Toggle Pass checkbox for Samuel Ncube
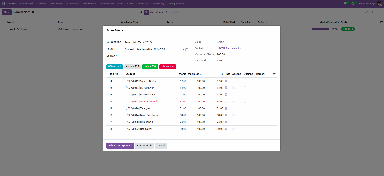Viewport: 384px width, 176px height. click(x=226, y=81)
